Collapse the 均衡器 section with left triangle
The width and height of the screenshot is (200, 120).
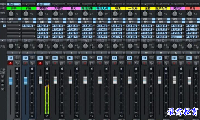tap(2, 41)
